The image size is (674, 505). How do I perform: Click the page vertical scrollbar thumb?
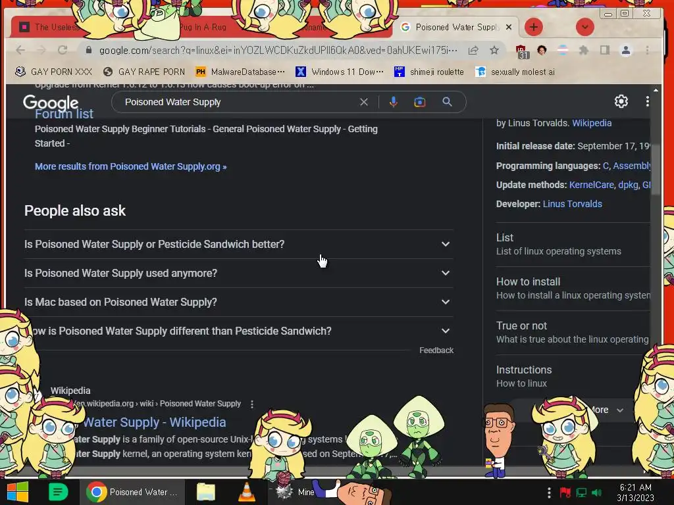click(x=656, y=170)
